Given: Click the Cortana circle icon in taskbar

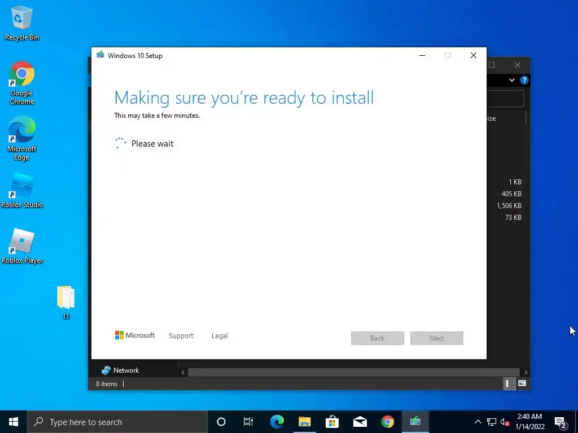Looking at the screenshot, I should [221, 422].
